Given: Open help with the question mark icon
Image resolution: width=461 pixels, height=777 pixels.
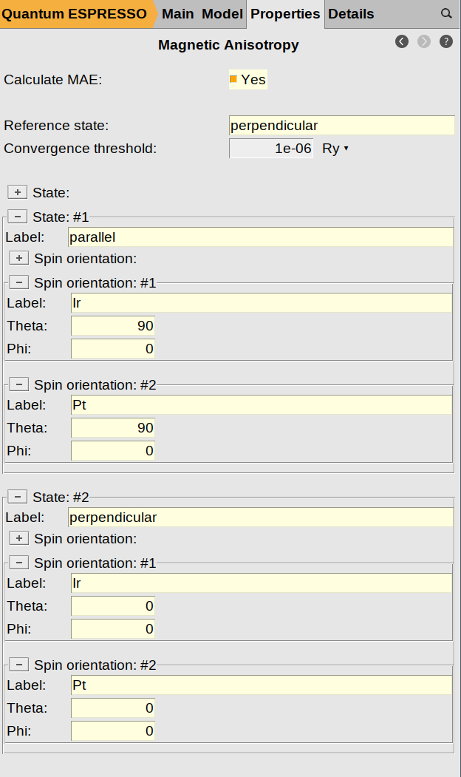Looking at the screenshot, I should coord(446,41).
